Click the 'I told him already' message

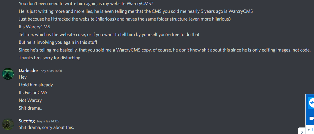(x=36, y=85)
